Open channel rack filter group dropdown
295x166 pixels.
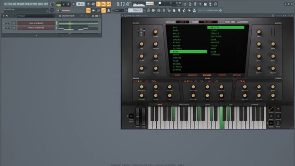point(36,16)
